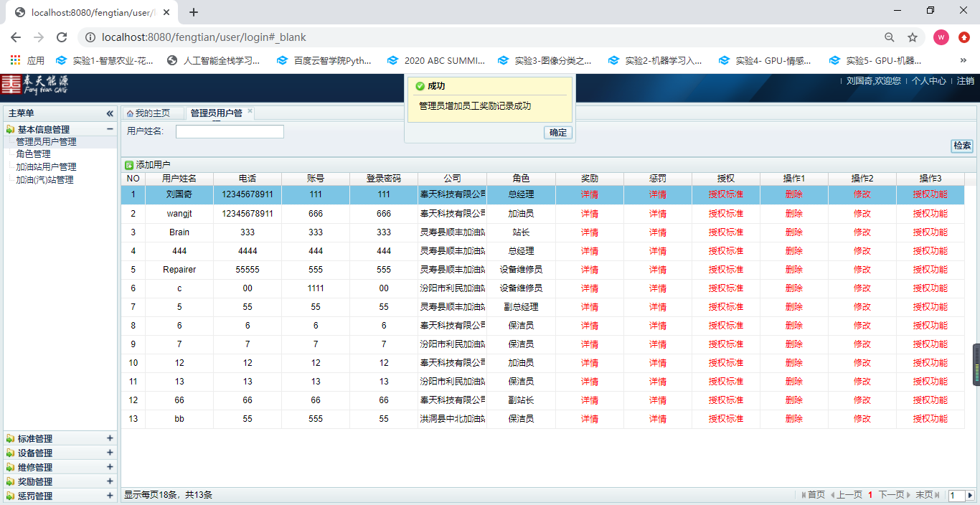Click the page jump arrow button
Image resolution: width=980 pixels, height=505 pixels.
[970, 495]
